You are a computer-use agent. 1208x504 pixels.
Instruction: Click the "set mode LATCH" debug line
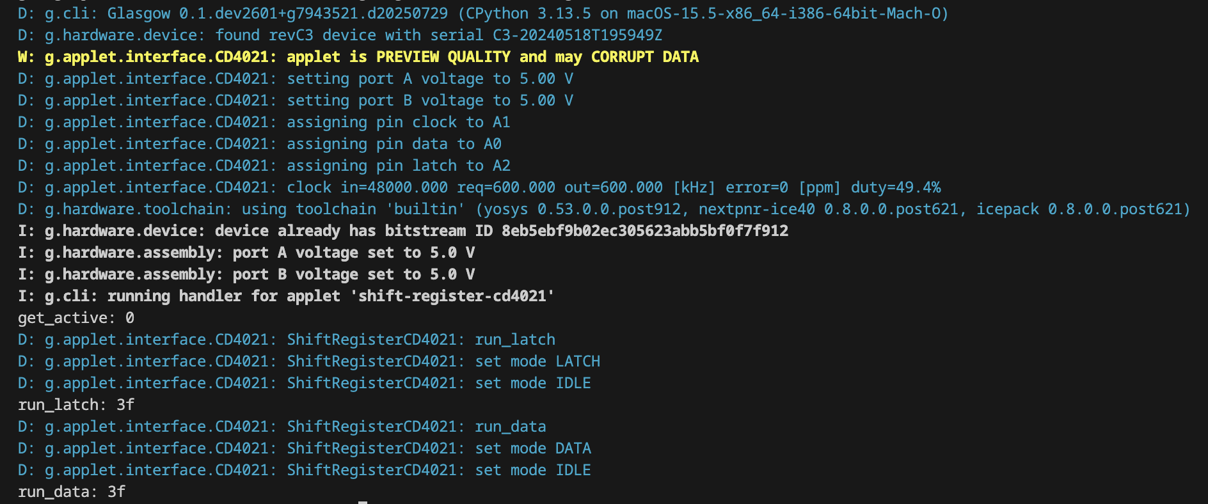[x=537, y=361]
